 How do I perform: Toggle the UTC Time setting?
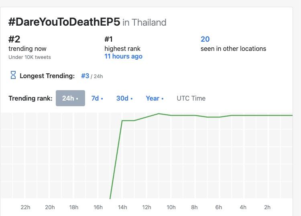(191, 98)
